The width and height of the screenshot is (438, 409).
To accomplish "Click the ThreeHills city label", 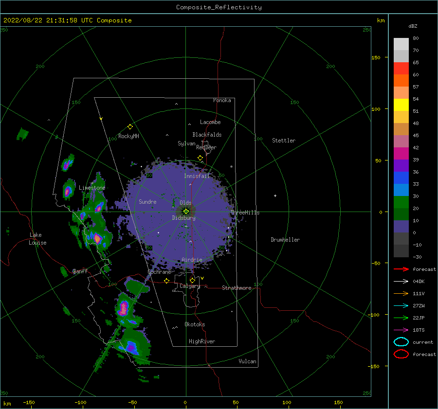I will point(245,213).
